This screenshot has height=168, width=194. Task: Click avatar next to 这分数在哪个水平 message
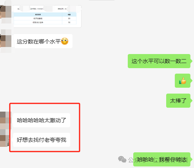point(5,41)
